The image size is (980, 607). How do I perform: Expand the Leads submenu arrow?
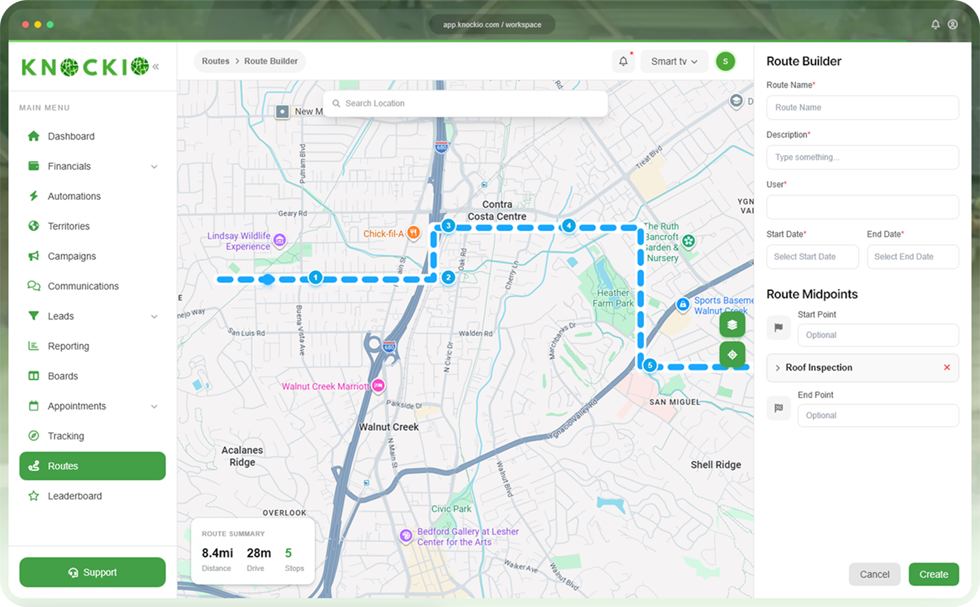[154, 317]
